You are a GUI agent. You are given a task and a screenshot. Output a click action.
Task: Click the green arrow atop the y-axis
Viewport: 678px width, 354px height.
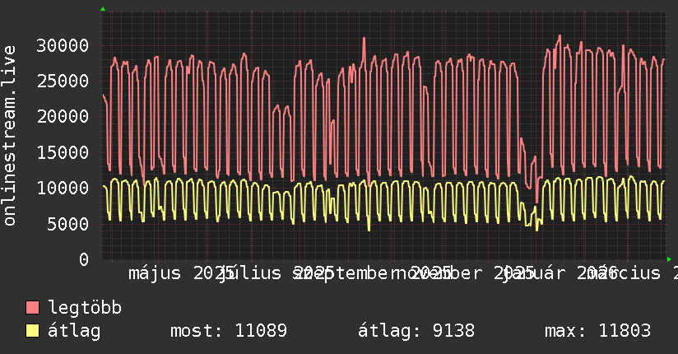103,9
